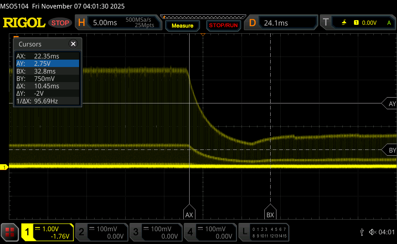Close the Cursors panel
The height and width of the screenshot is (244, 397).
[x=73, y=44]
